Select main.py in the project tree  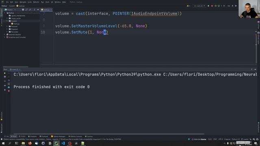pos(15,24)
